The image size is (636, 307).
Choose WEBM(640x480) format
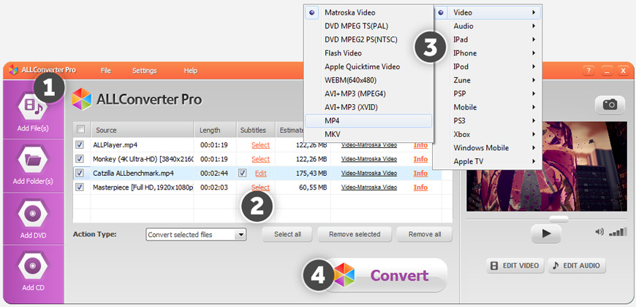point(368,80)
